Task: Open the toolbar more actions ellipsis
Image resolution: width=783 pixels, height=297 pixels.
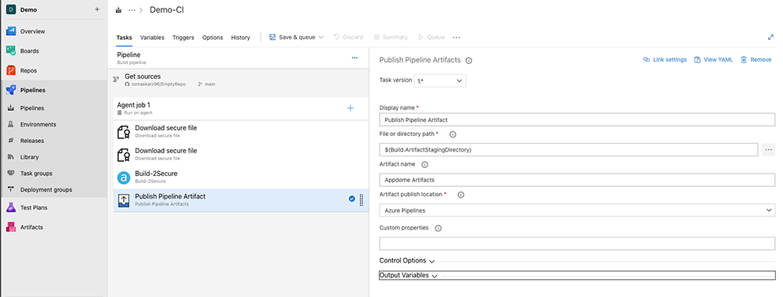Action: (x=456, y=38)
